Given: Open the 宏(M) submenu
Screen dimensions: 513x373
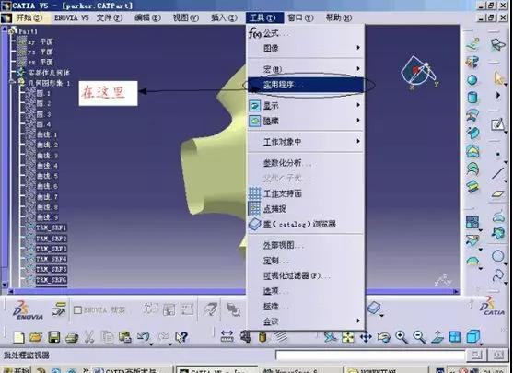Looking at the screenshot, I should (305, 69).
